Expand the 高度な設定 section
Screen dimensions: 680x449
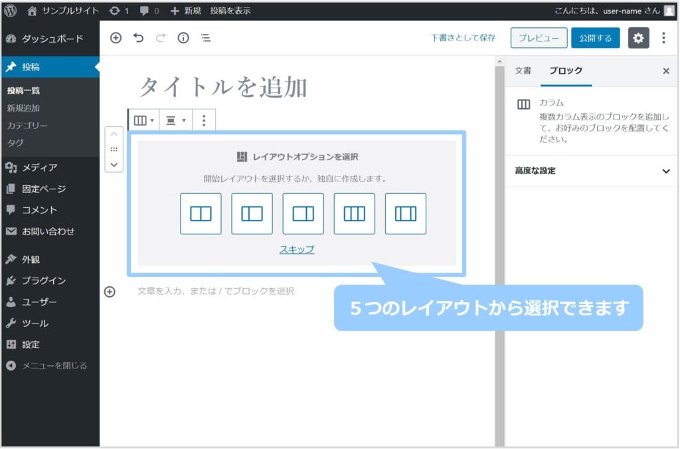click(592, 171)
